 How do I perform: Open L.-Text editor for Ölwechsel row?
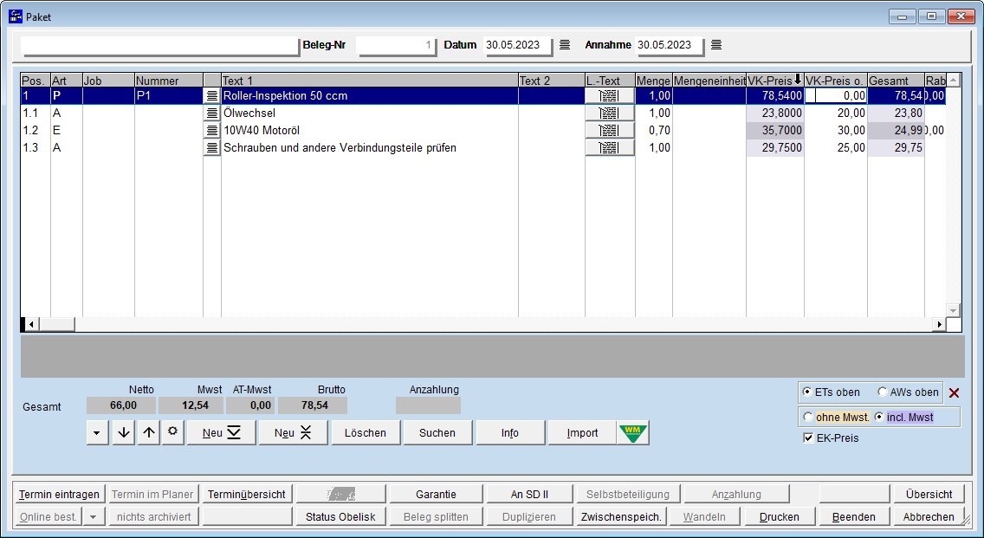coord(609,113)
